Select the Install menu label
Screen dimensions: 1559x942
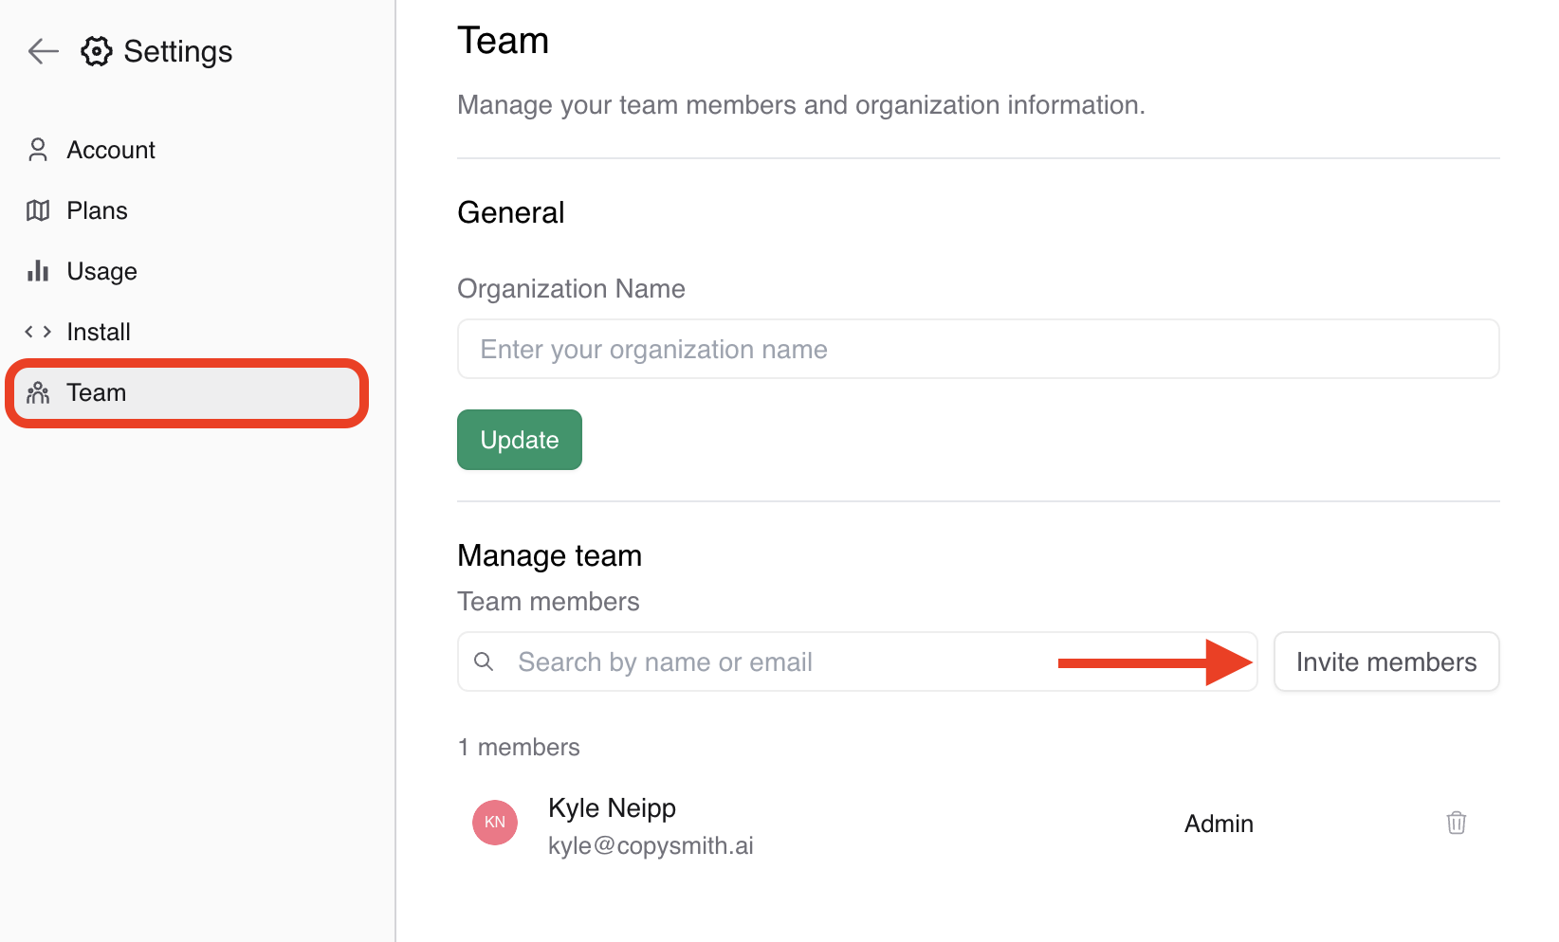click(99, 332)
